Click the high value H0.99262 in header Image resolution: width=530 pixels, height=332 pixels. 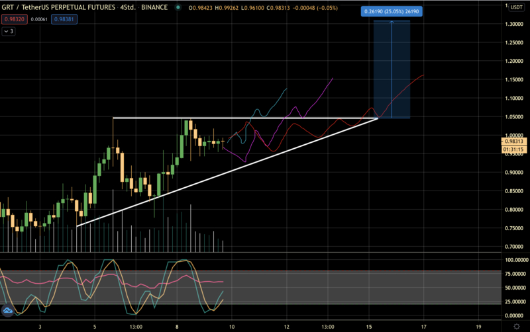[227, 8]
